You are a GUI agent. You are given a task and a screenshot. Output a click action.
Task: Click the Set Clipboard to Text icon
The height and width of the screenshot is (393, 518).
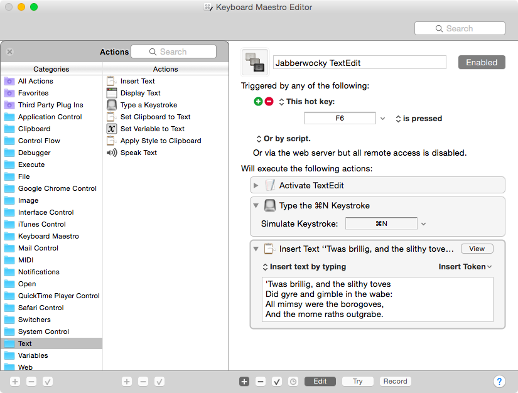point(111,117)
